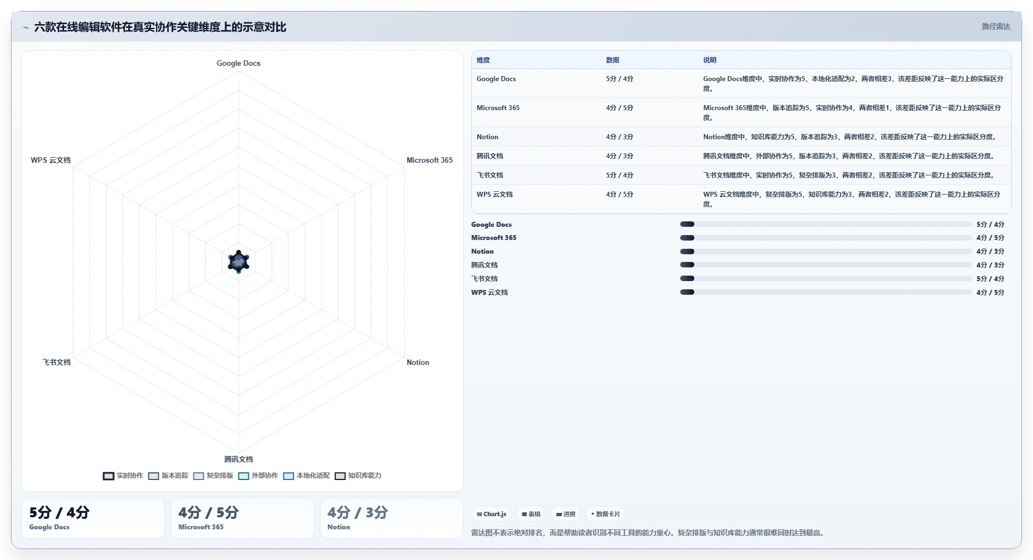Click the description starting '腾讯文档维度中'
The image size is (1033, 560).
point(848,156)
